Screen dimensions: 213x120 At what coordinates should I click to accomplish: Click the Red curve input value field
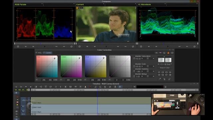coord(44,80)
